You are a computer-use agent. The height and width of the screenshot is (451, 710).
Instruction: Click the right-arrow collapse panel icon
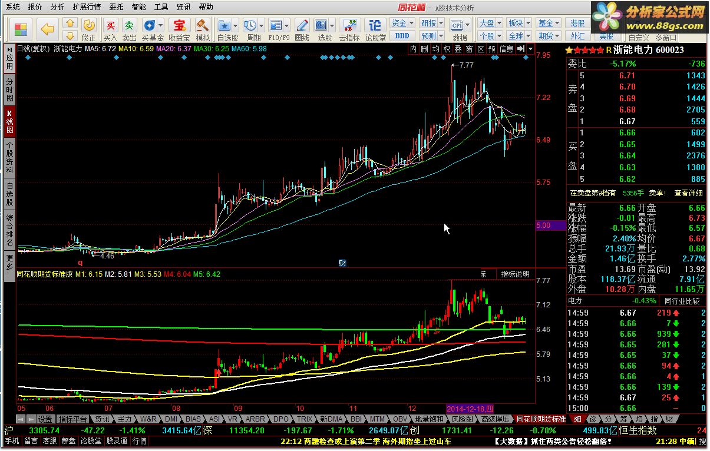[521, 49]
